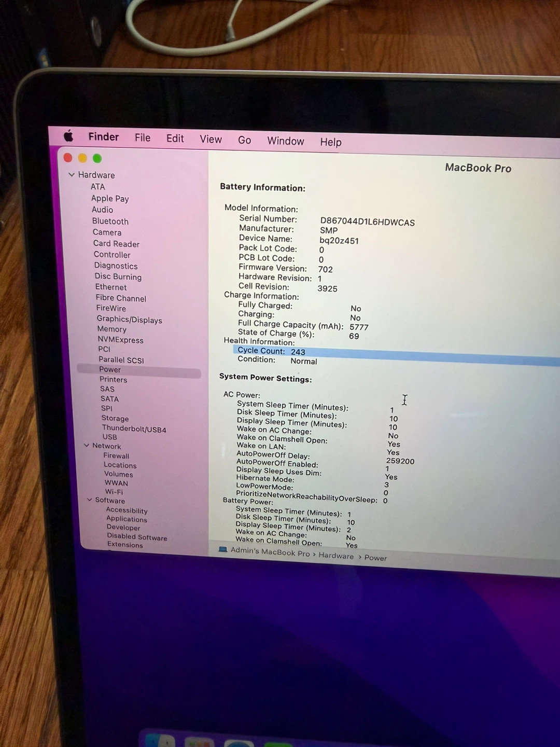Select Disabled Software under Software
Screen dimensions: 560x747
pyautogui.click(x=137, y=537)
